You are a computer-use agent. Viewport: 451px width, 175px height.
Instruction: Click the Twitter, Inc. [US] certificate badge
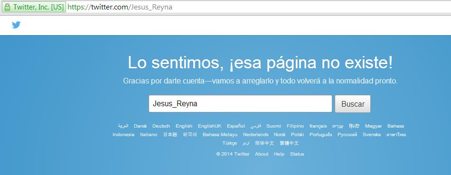click(34, 7)
